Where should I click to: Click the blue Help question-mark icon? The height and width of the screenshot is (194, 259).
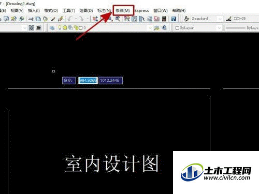click(x=174, y=19)
